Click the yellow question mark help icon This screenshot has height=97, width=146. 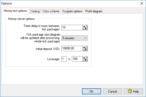pyautogui.click(x=130, y=91)
